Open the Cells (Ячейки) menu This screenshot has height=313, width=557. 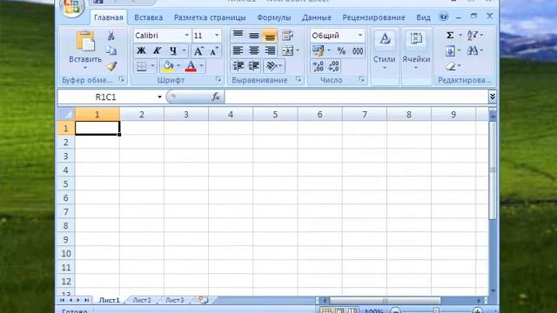coord(416,51)
